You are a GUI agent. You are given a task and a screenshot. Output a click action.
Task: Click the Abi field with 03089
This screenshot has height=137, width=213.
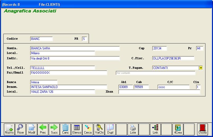[126, 87]
